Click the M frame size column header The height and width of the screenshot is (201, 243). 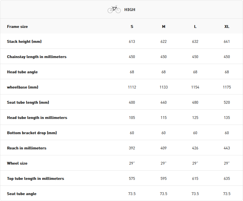pyautogui.click(x=164, y=26)
